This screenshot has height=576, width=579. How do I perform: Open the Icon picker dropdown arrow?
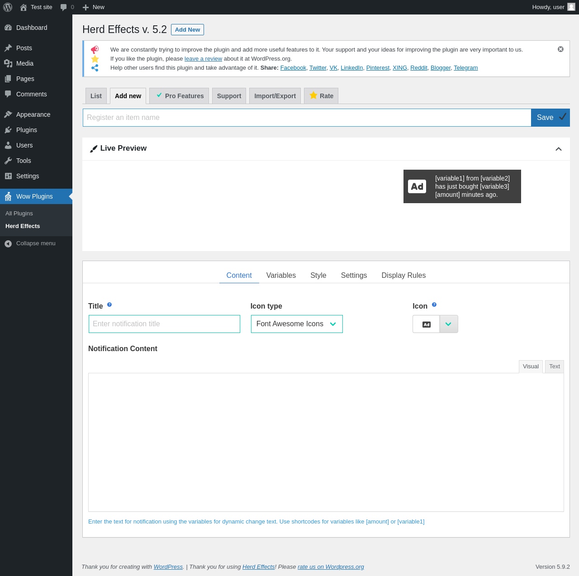tap(449, 324)
